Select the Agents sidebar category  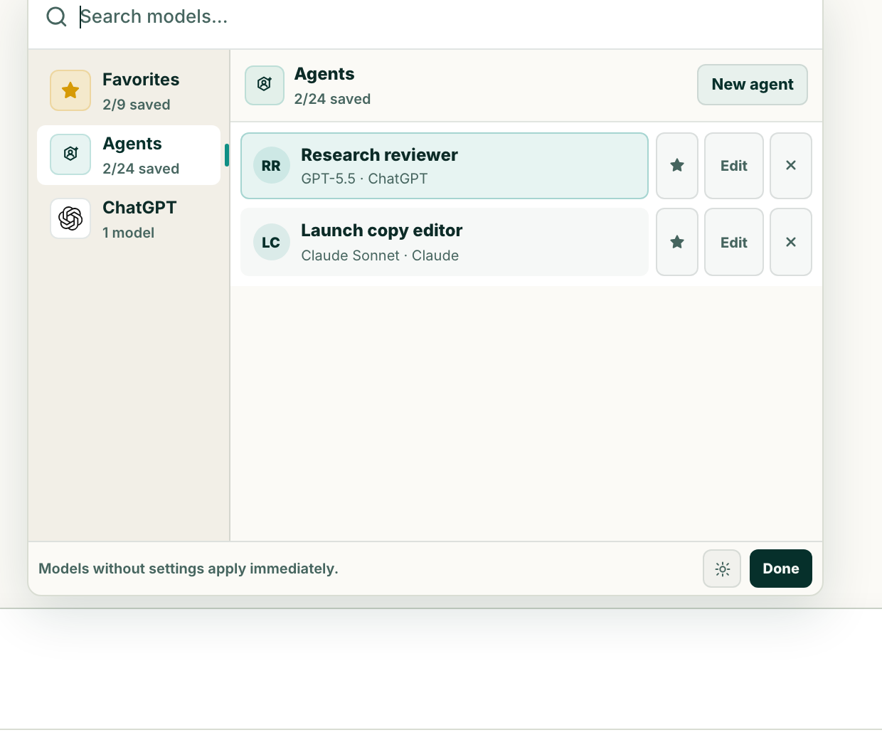(x=129, y=155)
